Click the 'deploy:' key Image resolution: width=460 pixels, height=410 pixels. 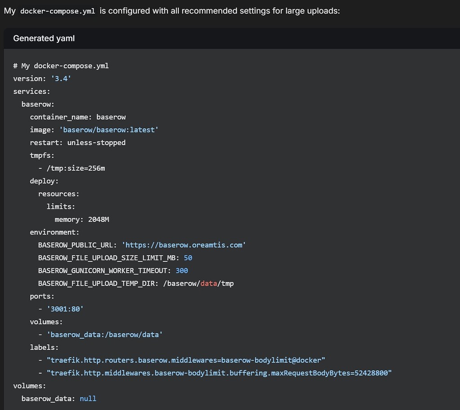coord(44,181)
